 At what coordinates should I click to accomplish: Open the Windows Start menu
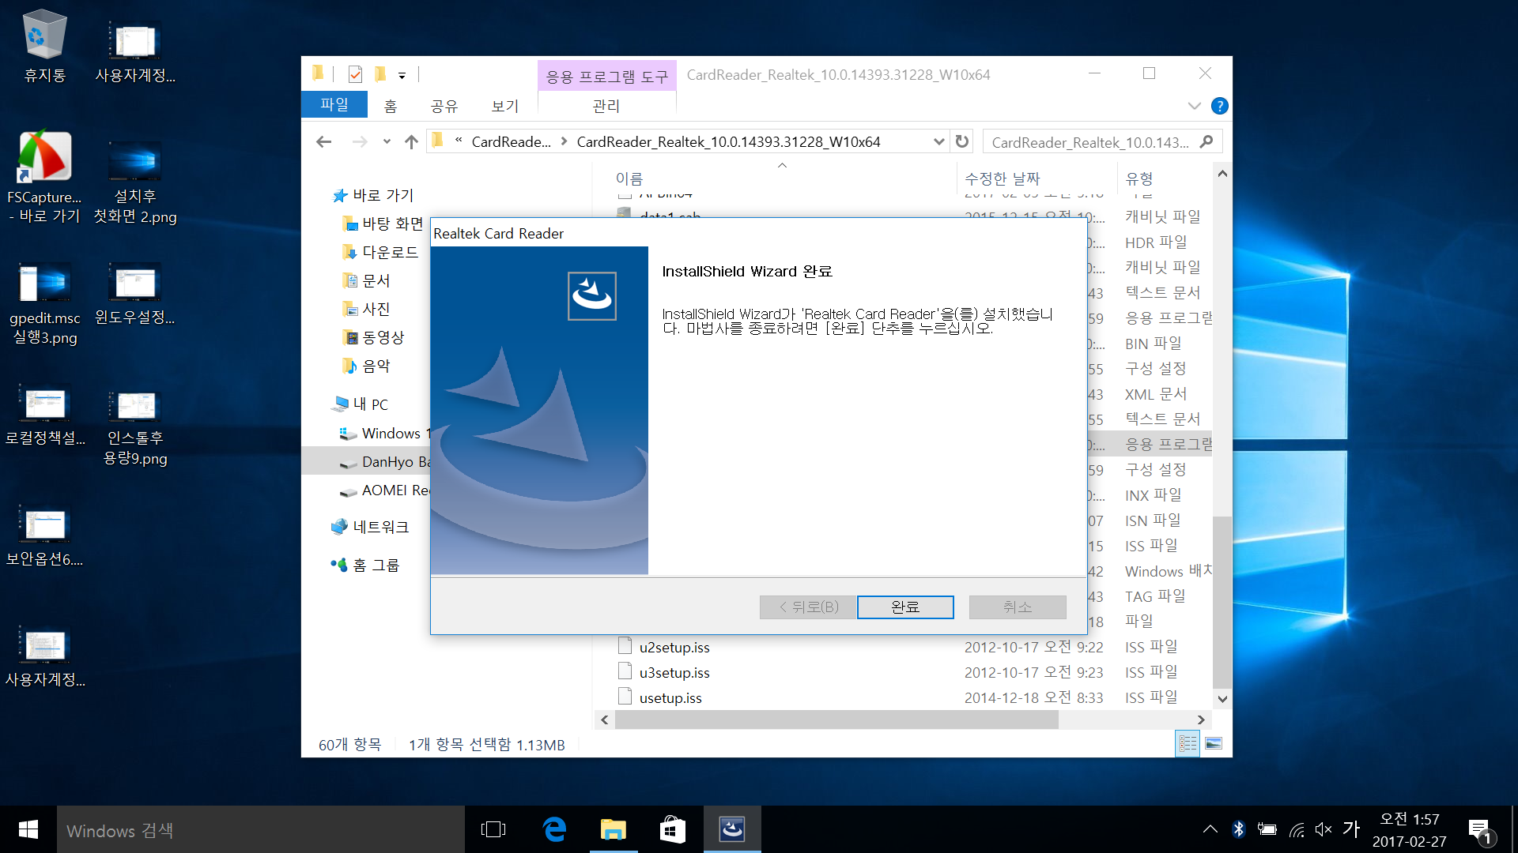pos(28,829)
